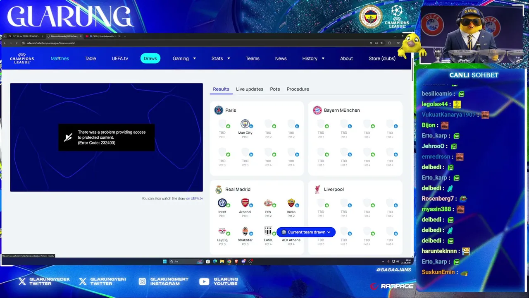
Task: Open a new browser tab
Action: pos(125,36)
